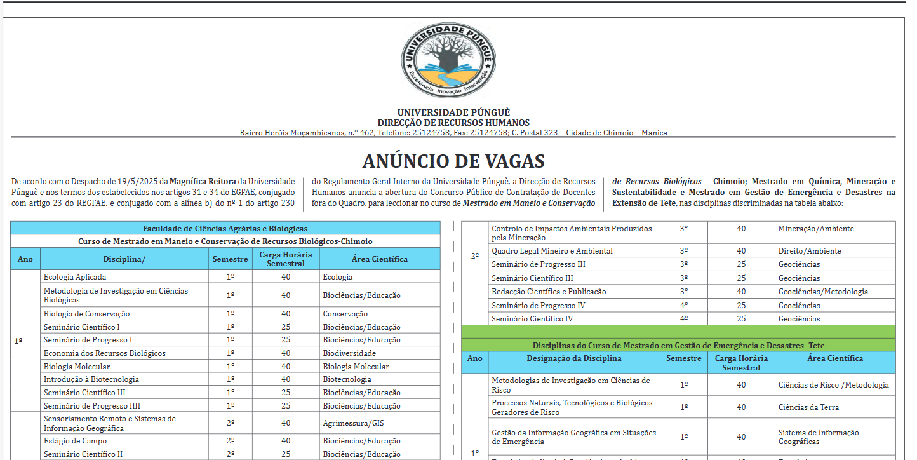Screen dimensions: 917x460
Task: Click the 'Seminário Científico II' discipline cell
Action: 124,454
